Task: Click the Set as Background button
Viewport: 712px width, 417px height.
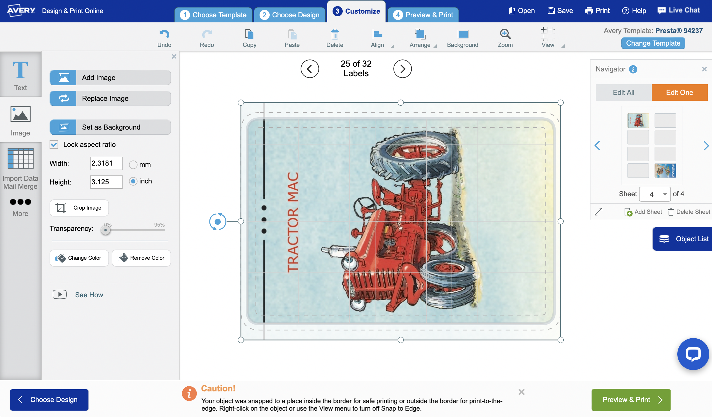Action: 111,127
